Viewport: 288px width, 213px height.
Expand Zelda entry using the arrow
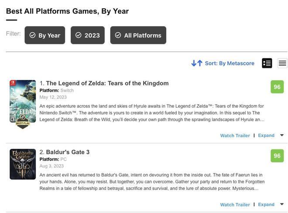point(282,135)
